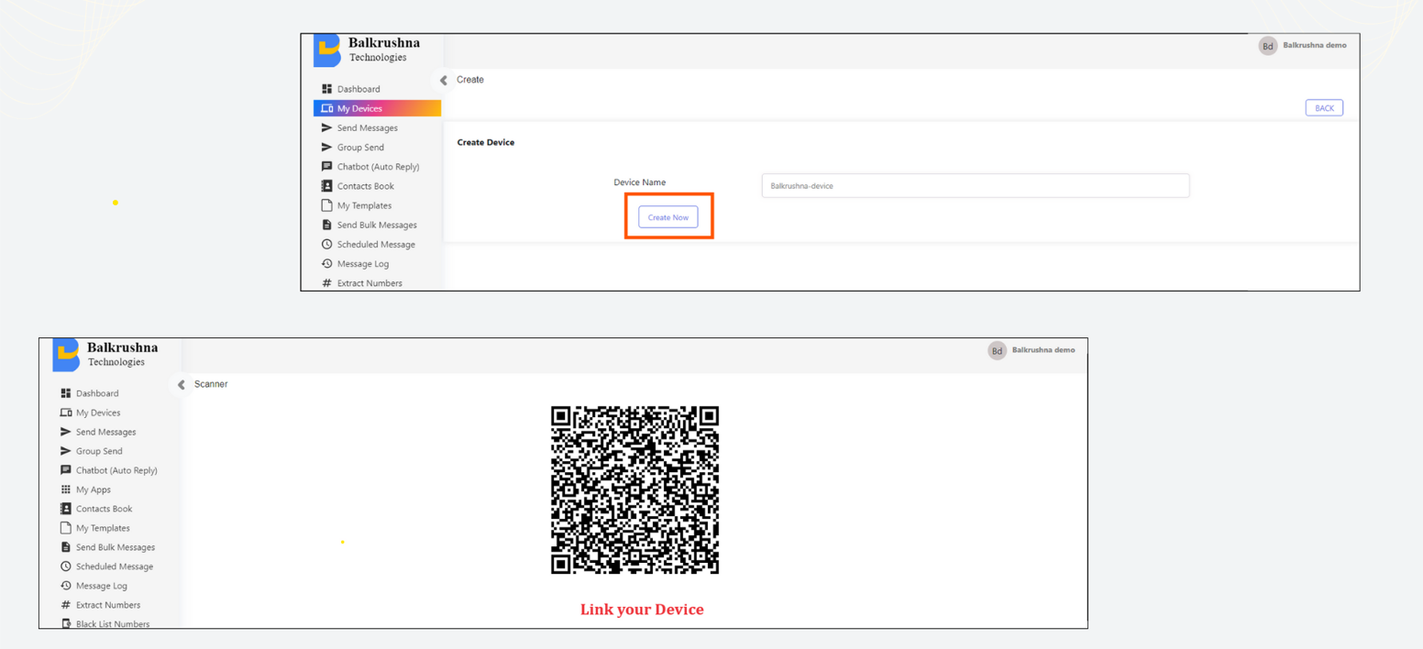Open Chatbot (Auto Reply) in the Scanner page sidebar
The width and height of the screenshot is (1423, 649).
(x=116, y=470)
